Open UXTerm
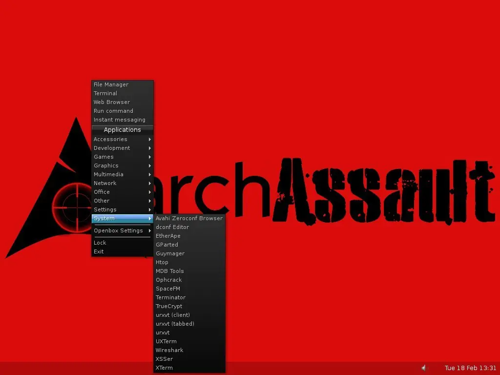This screenshot has width=500, height=375. pyautogui.click(x=189, y=341)
